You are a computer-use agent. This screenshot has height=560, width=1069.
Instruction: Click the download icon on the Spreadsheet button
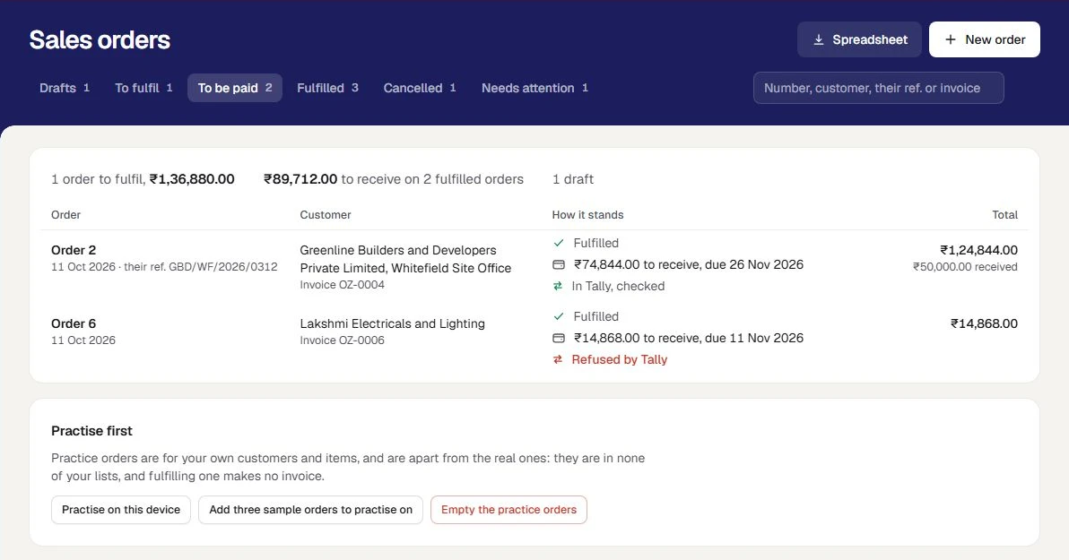point(819,40)
